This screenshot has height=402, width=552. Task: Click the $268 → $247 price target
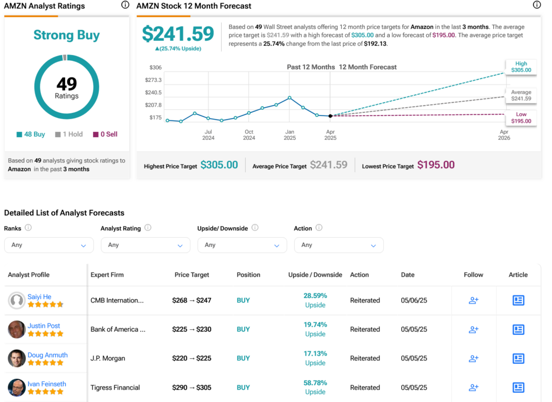pyautogui.click(x=192, y=300)
